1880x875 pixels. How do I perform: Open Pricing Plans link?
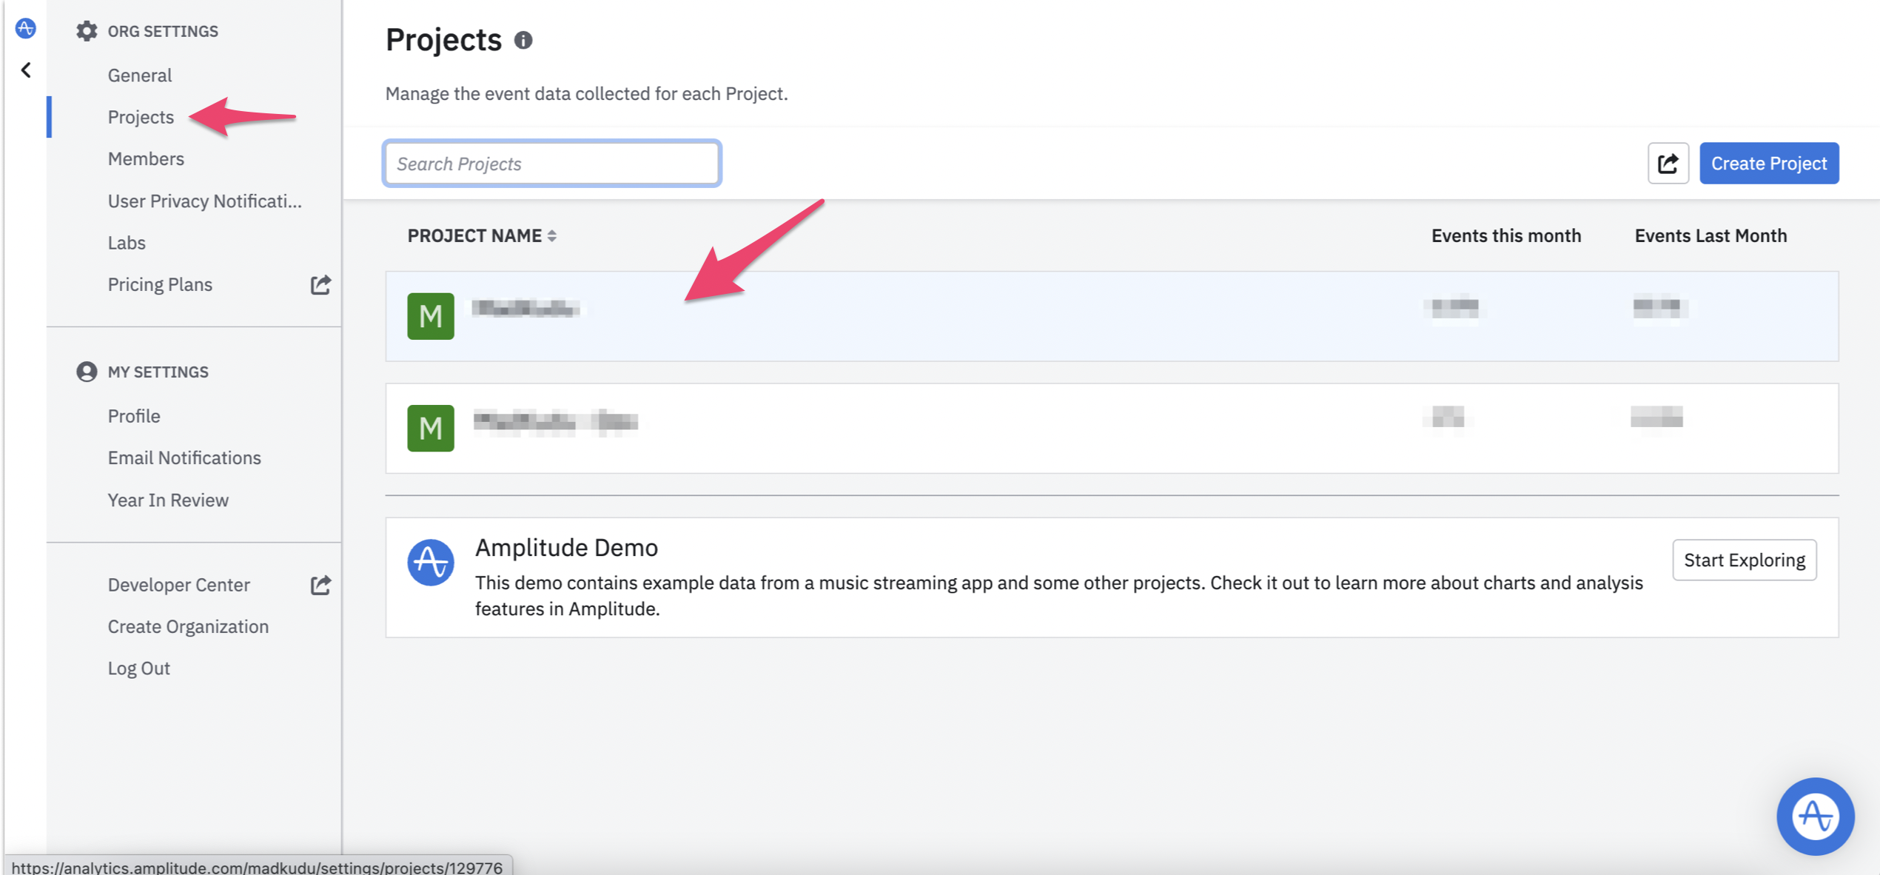point(160,284)
